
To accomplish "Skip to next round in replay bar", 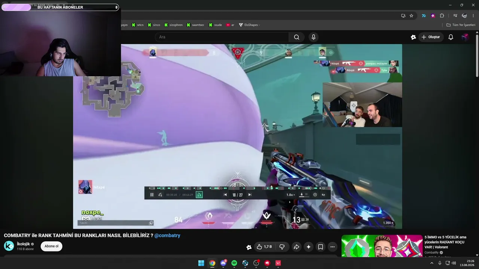I will coord(250,195).
